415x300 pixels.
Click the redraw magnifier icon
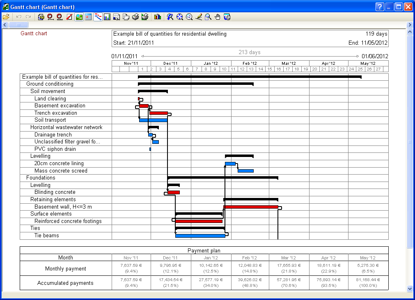(x=170, y=17)
